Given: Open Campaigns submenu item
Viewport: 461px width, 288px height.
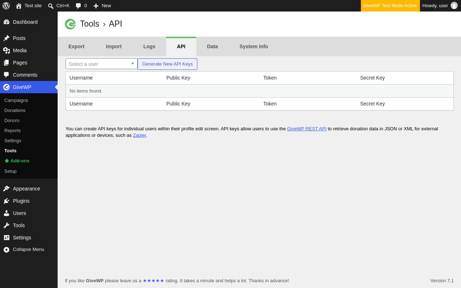Looking at the screenshot, I should 29,100.
